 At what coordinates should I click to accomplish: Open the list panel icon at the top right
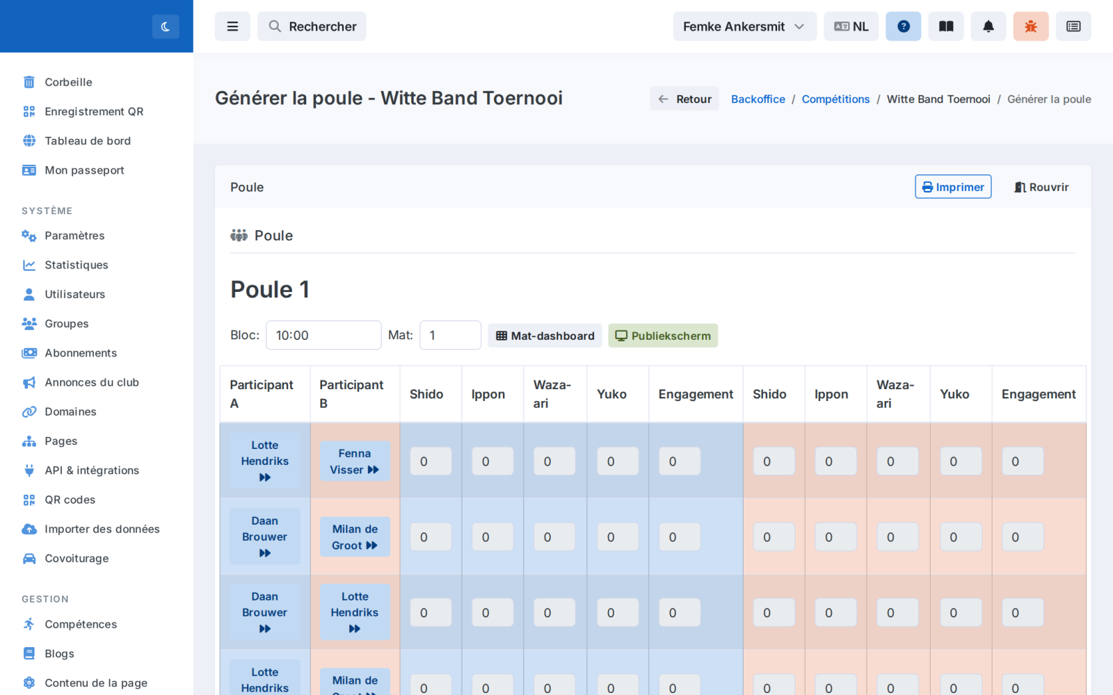(1073, 26)
